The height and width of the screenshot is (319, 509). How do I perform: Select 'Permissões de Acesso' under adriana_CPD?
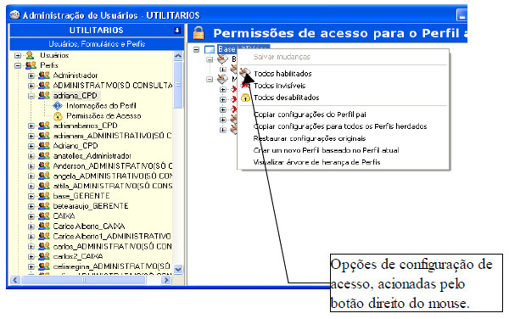tap(103, 116)
